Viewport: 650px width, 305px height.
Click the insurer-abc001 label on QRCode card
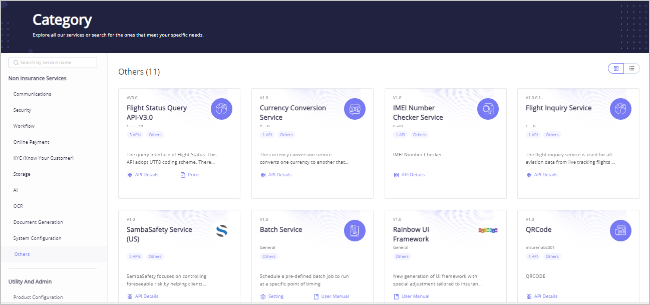[540, 247]
